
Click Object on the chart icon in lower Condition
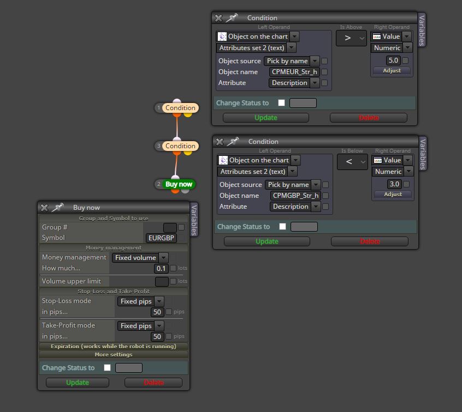coord(223,160)
